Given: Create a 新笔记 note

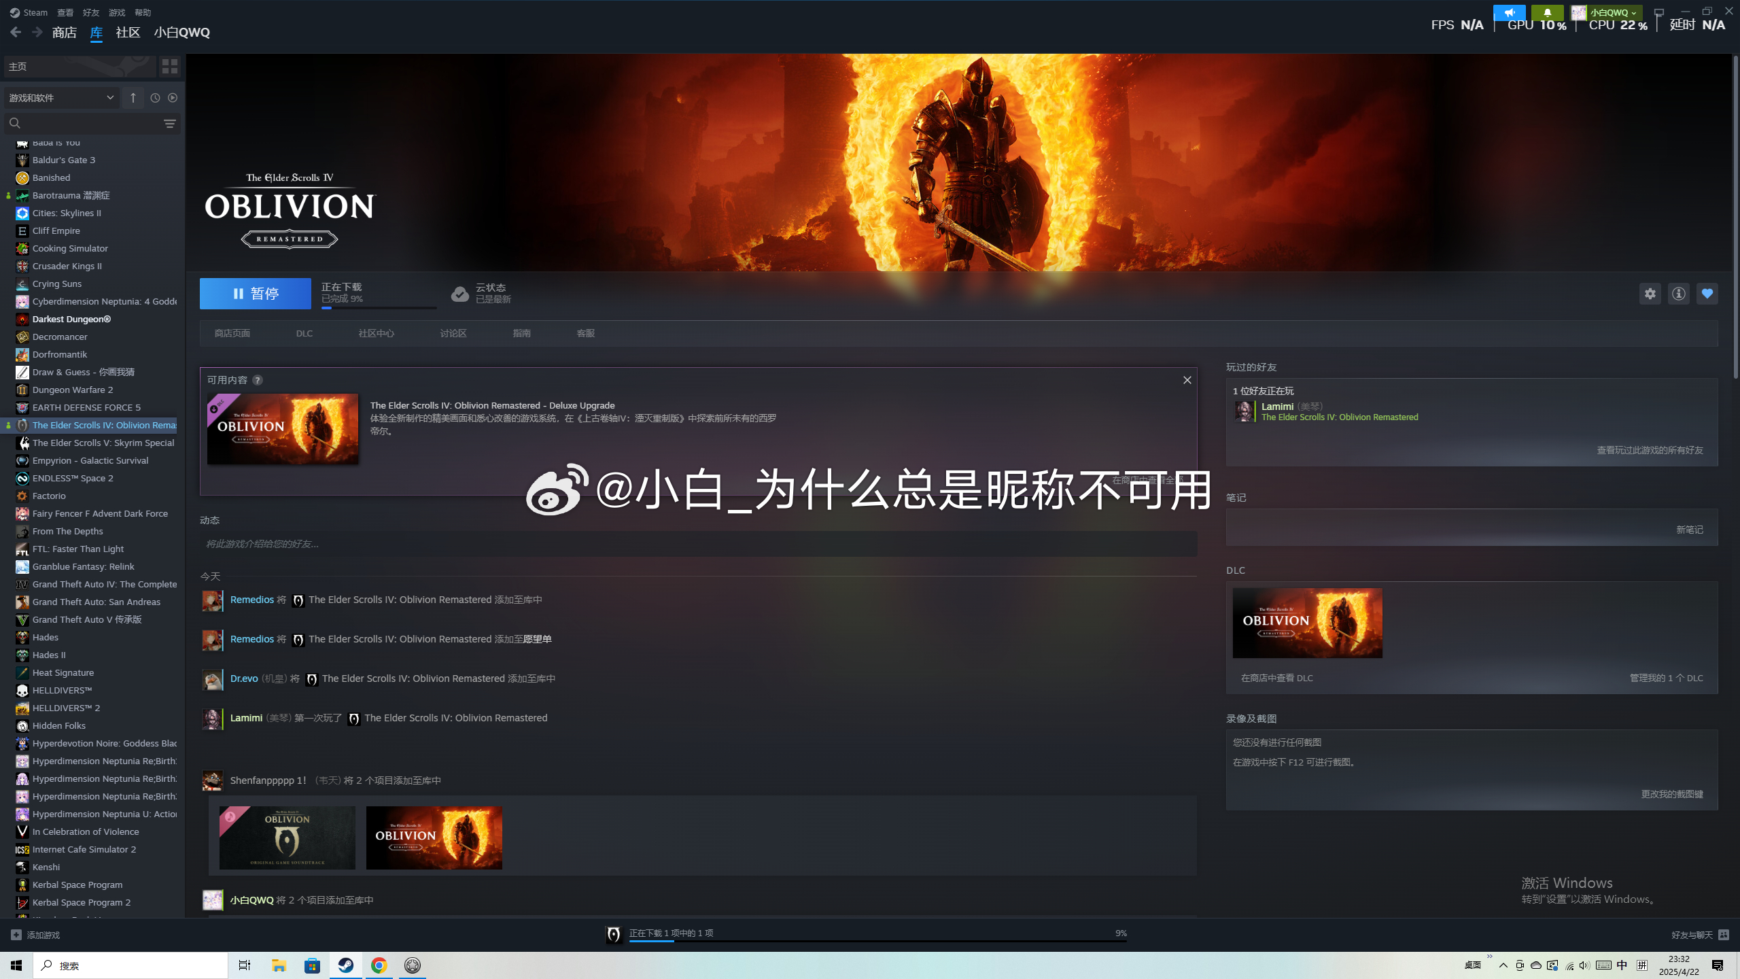Looking at the screenshot, I should pyautogui.click(x=1690, y=530).
